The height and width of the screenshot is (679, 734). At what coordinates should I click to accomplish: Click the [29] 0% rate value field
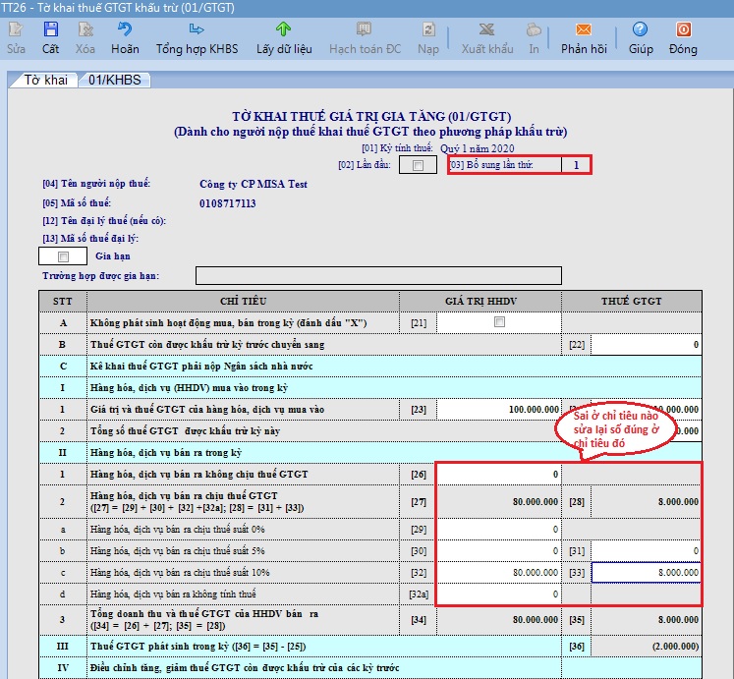click(x=498, y=530)
